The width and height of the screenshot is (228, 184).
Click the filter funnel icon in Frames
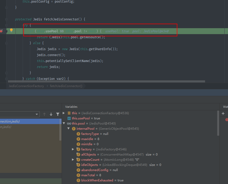[x=58, y=114]
